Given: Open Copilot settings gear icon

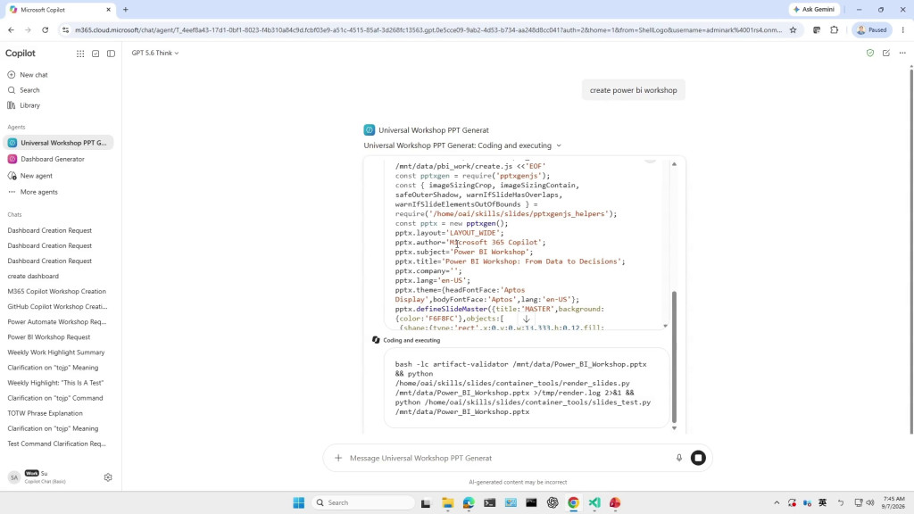Looking at the screenshot, I should 108,477.
